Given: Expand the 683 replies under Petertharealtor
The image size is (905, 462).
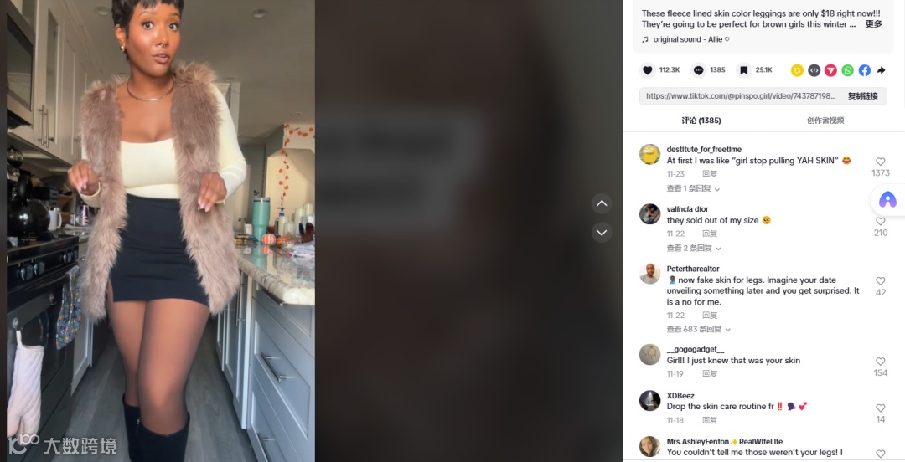Looking at the screenshot, I should tap(698, 329).
